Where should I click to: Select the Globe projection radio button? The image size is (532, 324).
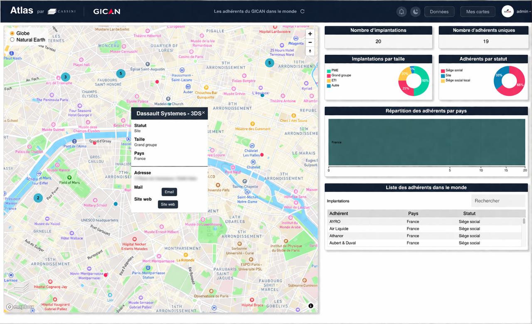(12, 33)
